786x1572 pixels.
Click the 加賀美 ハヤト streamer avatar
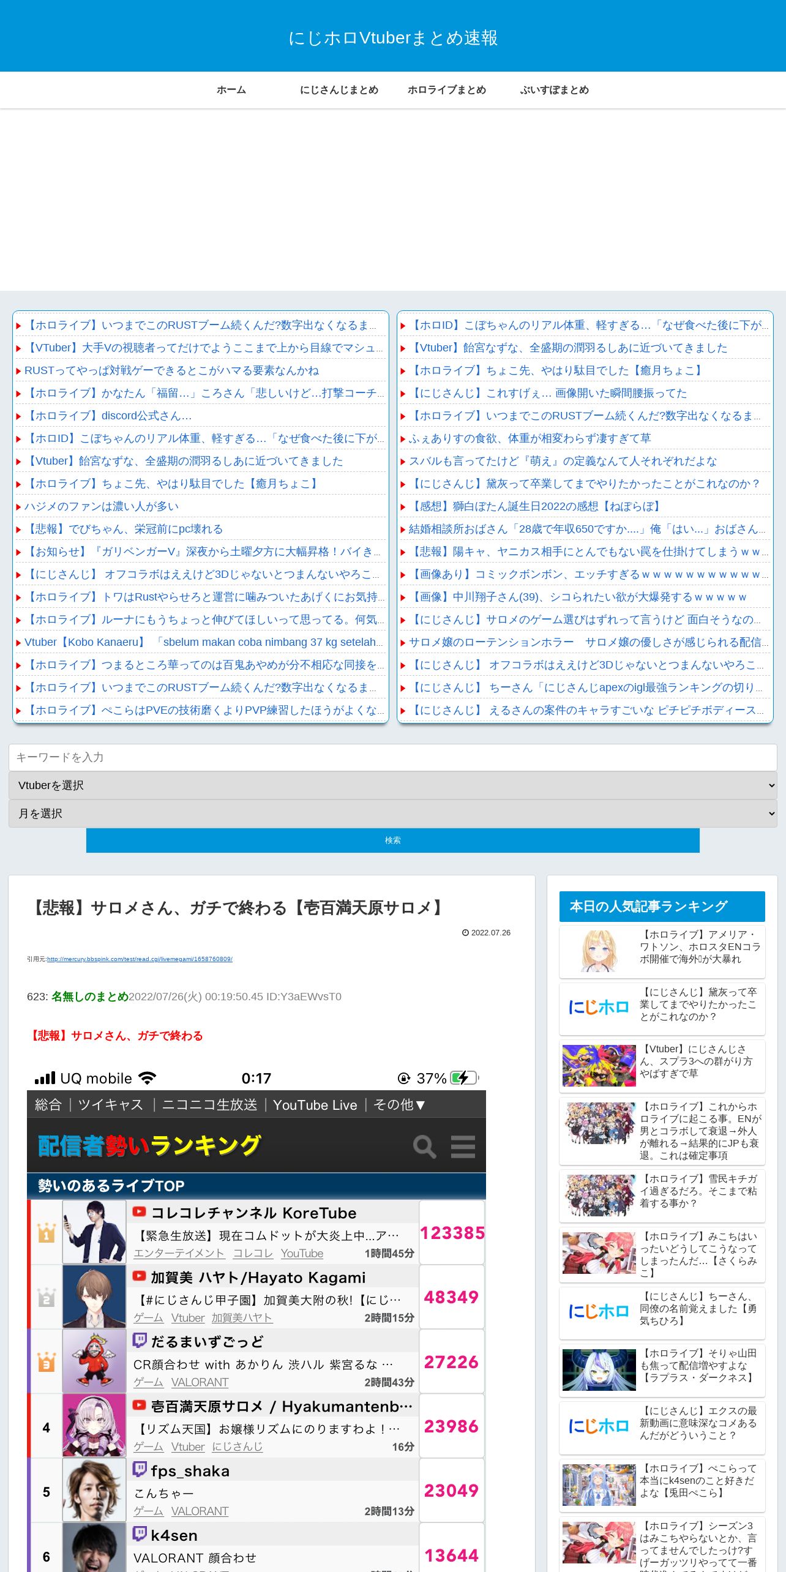94,1297
